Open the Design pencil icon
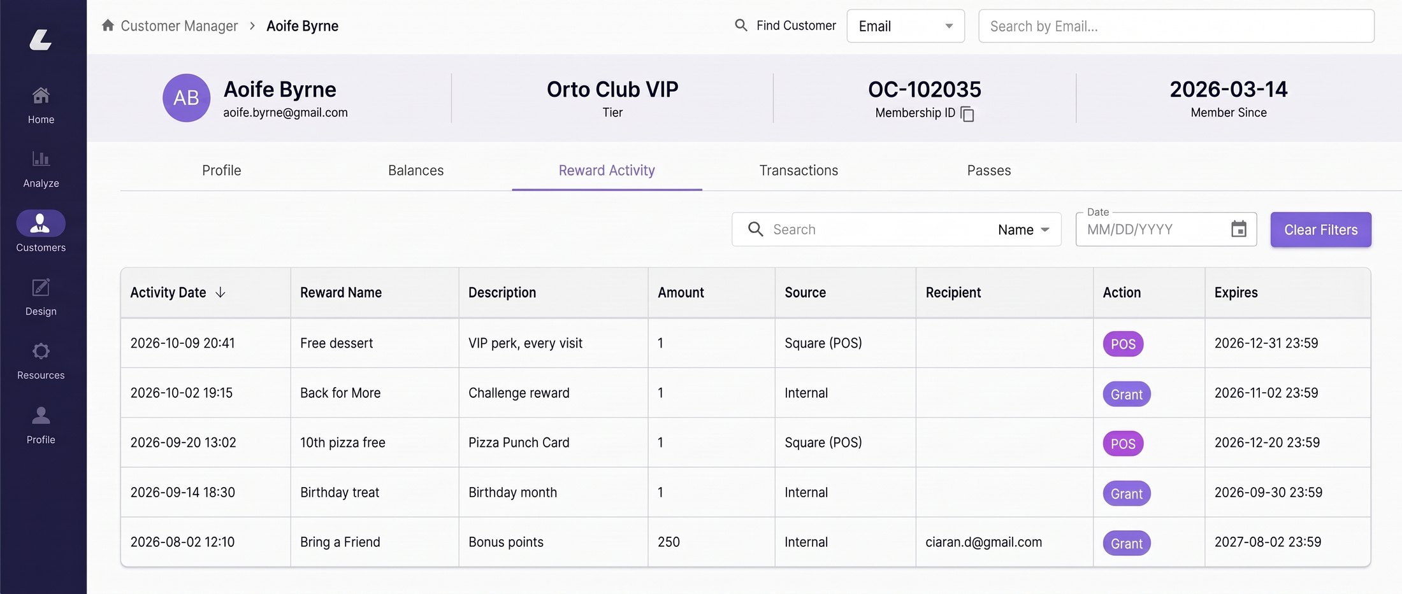Viewport: 1402px width, 594px height. [41, 287]
